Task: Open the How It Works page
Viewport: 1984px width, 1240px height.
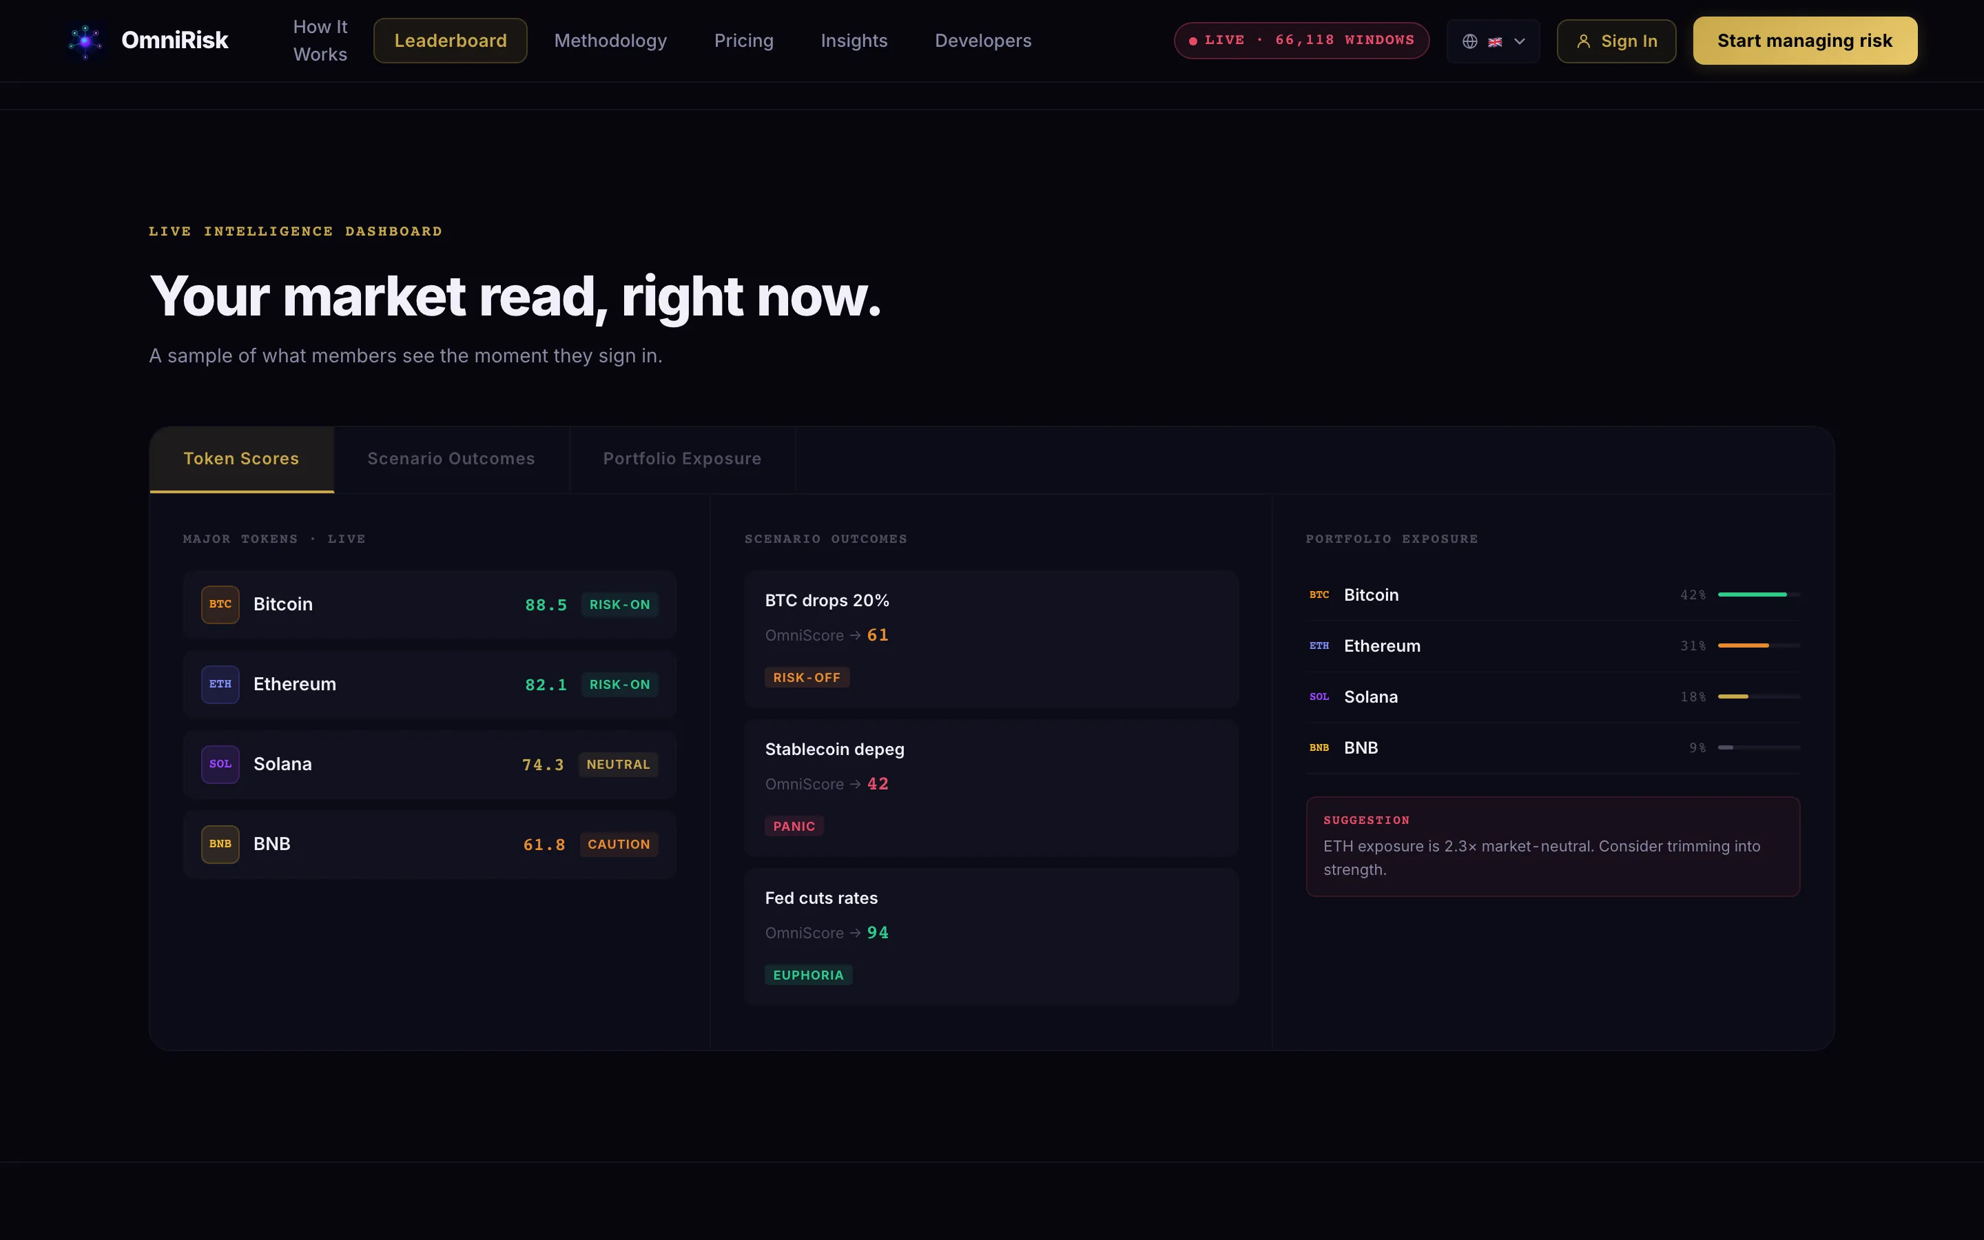Action: coord(320,41)
